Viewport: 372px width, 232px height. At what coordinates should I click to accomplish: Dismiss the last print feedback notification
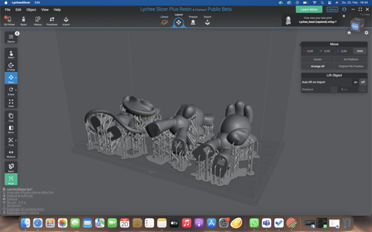[x=344, y=16]
